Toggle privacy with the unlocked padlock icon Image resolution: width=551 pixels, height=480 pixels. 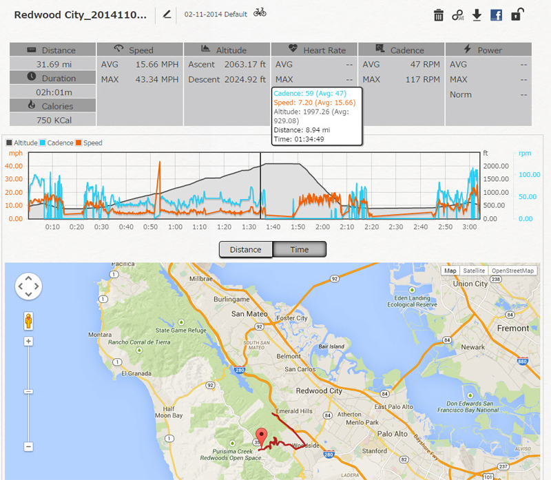[x=517, y=14]
